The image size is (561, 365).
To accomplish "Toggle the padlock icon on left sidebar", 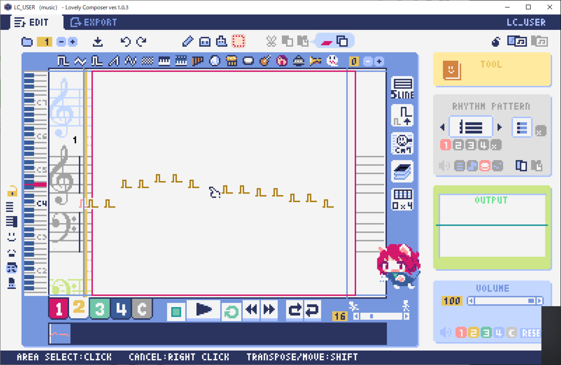I will click(x=12, y=191).
